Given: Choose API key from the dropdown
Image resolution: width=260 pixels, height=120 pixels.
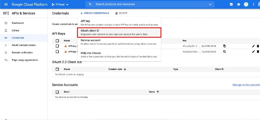Looking at the screenshot, I should pos(119,23).
